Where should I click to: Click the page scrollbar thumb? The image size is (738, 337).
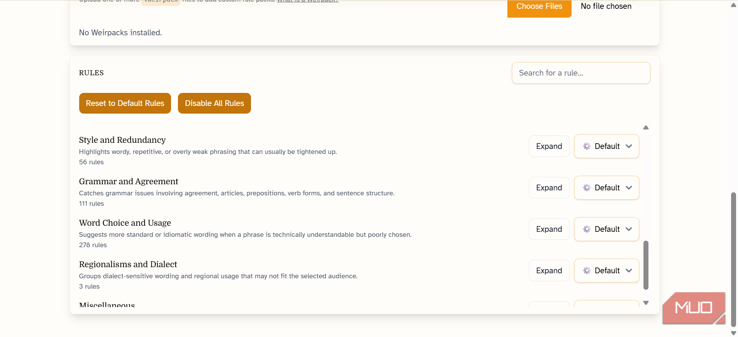[x=733, y=259]
